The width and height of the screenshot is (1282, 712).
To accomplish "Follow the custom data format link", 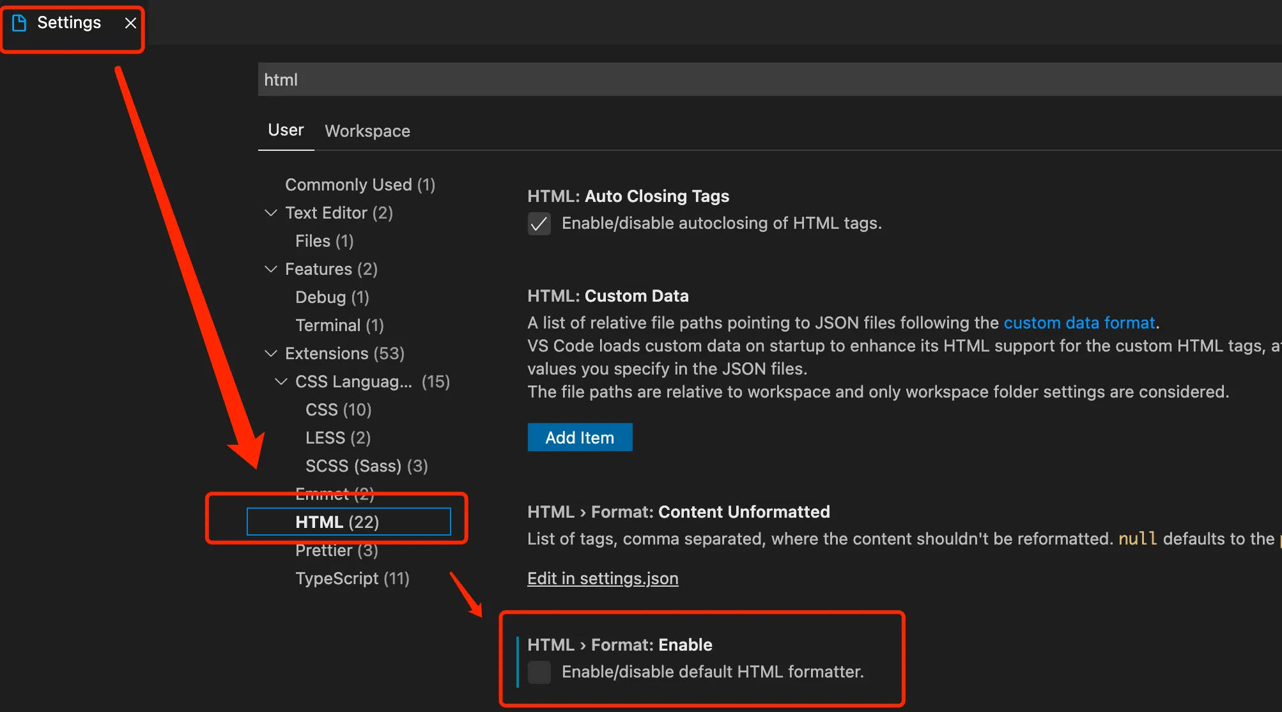I will click(x=1079, y=323).
